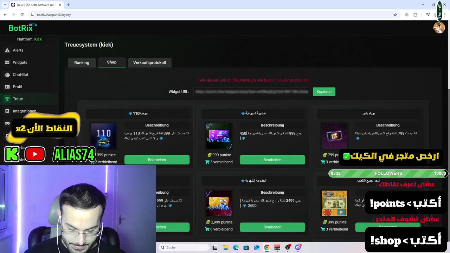
Task: Open Microsoft Store from taskbar
Action: coord(246,247)
